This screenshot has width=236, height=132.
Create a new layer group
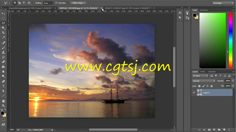click(219, 130)
